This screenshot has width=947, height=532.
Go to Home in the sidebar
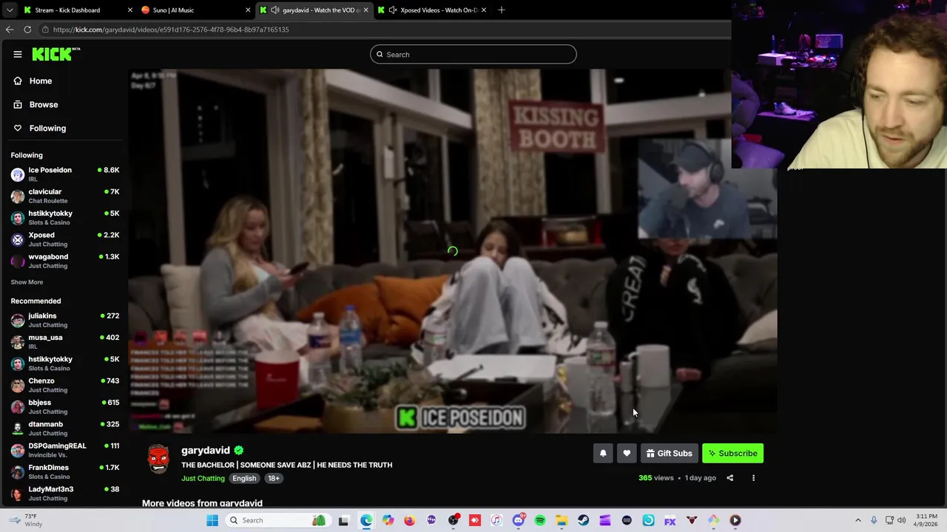point(41,81)
